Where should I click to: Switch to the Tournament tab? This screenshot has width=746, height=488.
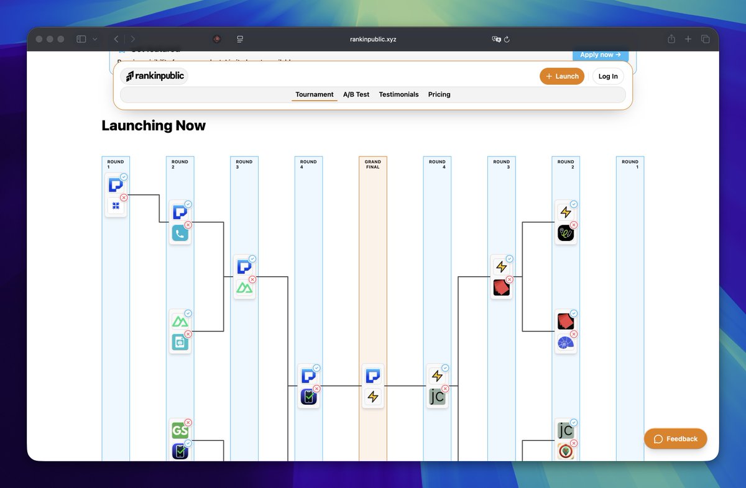pyautogui.click(x=315, y=94)
